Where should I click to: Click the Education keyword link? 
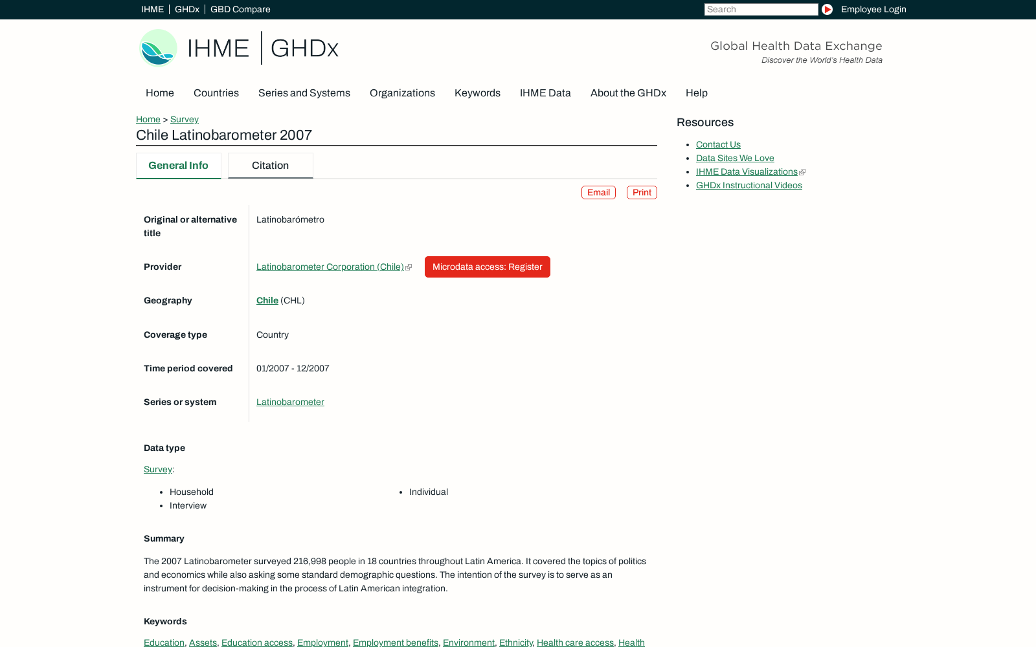[164, 642]
